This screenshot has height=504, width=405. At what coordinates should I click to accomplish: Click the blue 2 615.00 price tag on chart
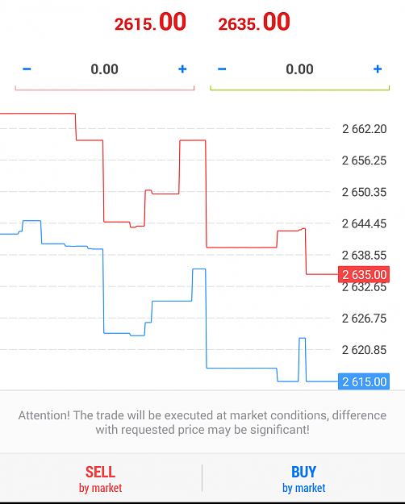click(364, 381)
